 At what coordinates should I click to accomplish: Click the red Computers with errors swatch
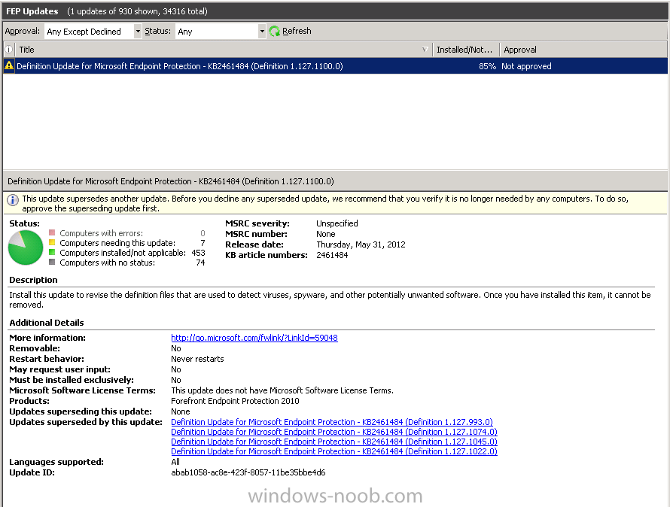pyautogui.click(x=52, y=232)
